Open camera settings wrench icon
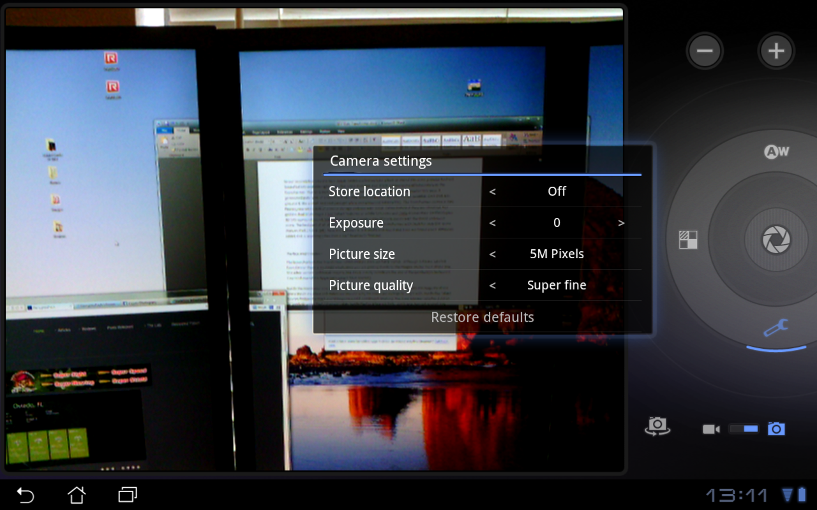This screenshot has height=510, width=817. point(776,329)
